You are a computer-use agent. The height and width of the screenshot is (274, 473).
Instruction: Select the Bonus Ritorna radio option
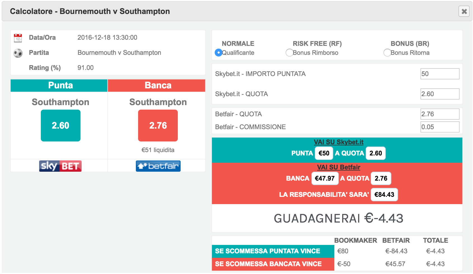pyautogui.click(x=387, y=53)
